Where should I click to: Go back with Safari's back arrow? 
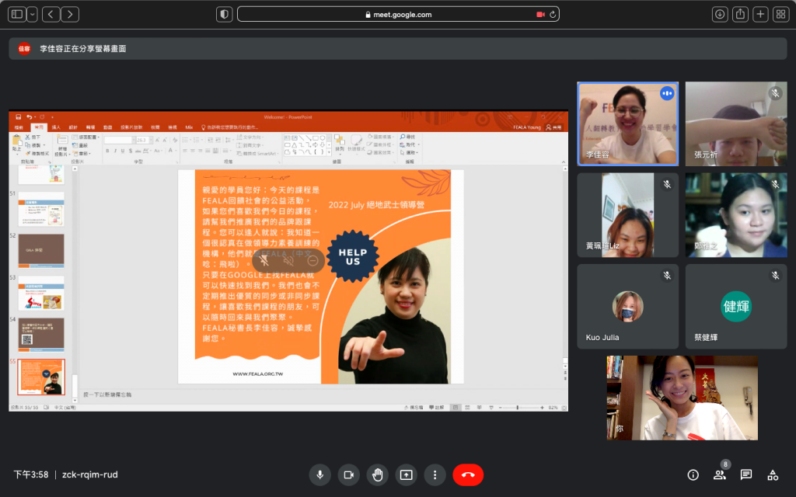(x=51, y=14)
